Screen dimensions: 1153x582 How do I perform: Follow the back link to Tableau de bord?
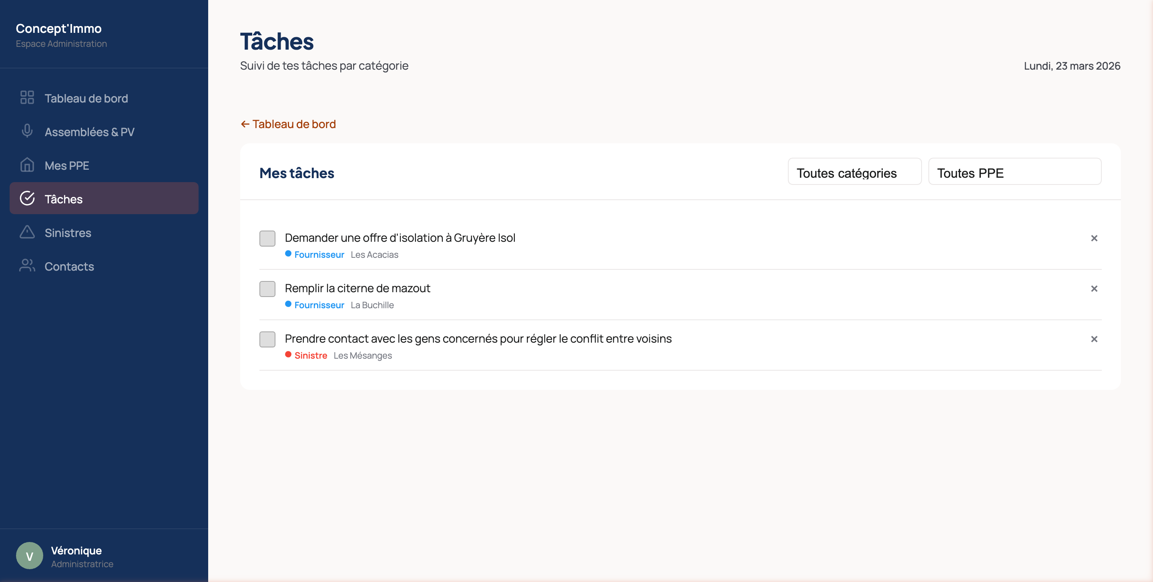coord(288,124)
